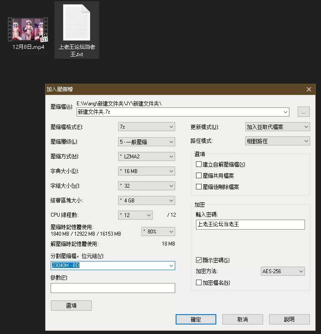Click the 確定 button
Viewport: 321px width, 334px height.
[196, 319]
